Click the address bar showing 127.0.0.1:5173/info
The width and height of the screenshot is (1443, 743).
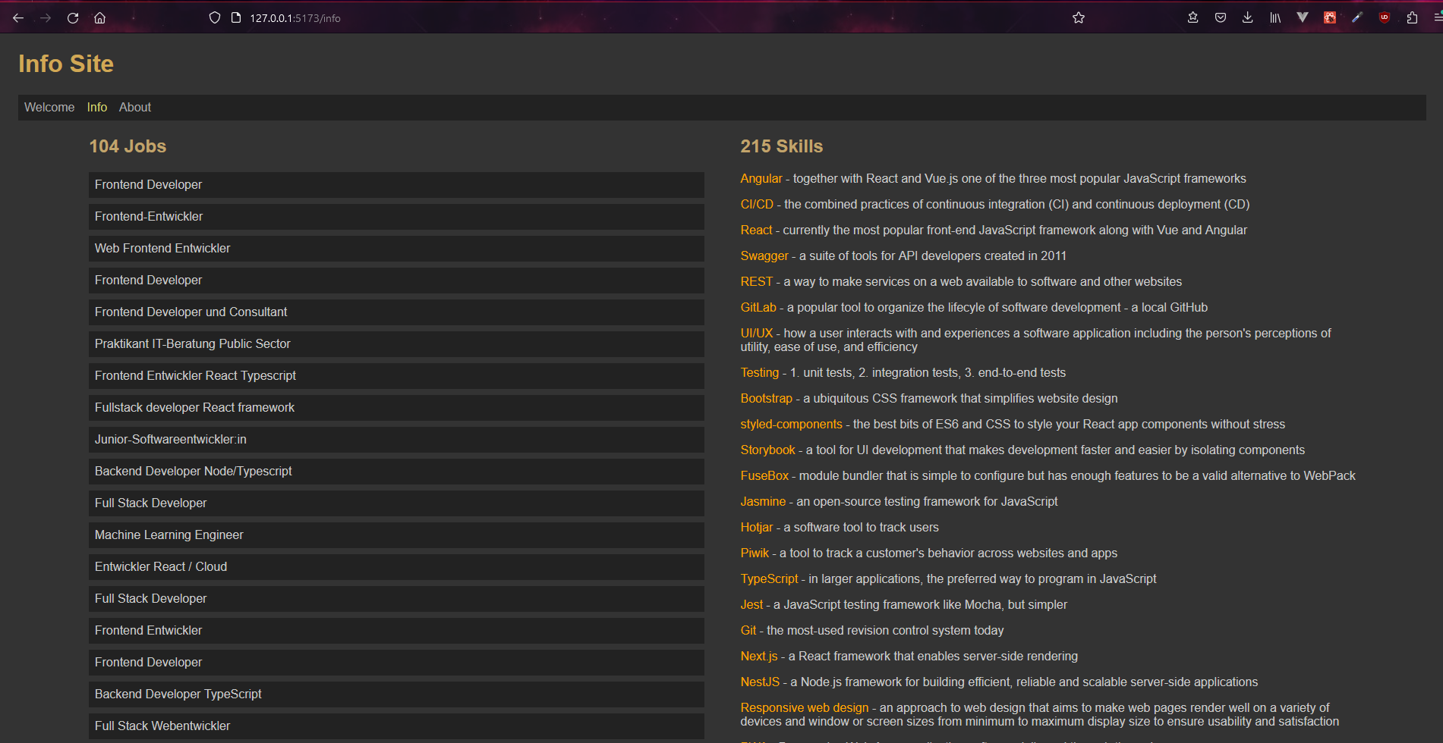click(295, 18)
